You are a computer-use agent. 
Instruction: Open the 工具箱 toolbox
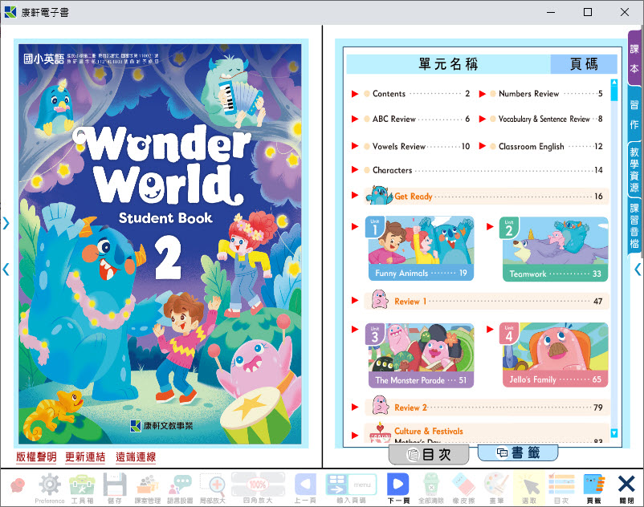pos(82,487)
